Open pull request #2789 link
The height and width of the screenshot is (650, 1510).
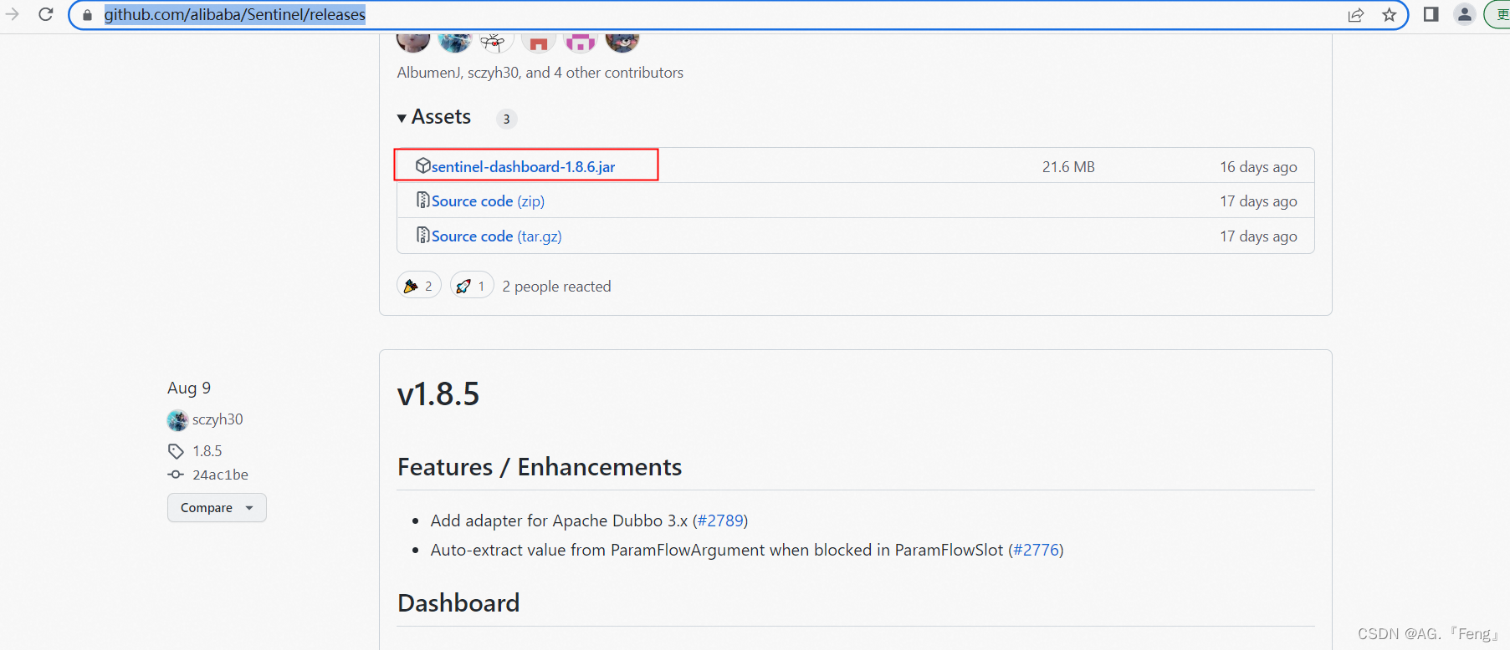[720, 521]
